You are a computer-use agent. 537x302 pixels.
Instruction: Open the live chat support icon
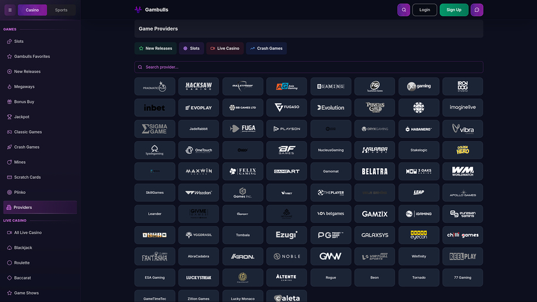(x=477, y=10)
